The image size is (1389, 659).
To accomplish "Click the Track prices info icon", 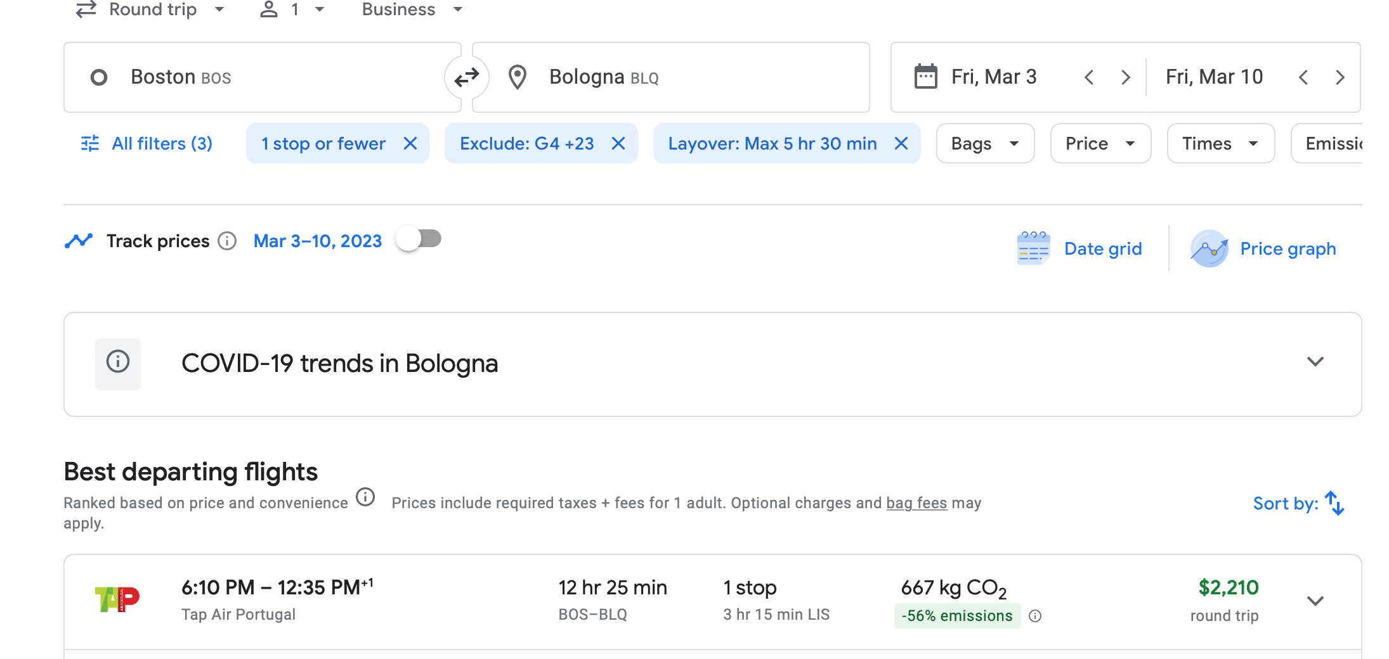I will pyautogui.click(x=227, y=241).
